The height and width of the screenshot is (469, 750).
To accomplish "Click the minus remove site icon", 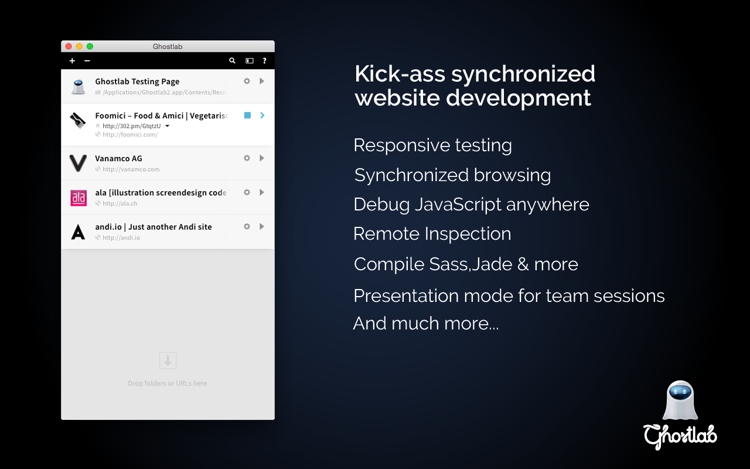I will point(87,61).
